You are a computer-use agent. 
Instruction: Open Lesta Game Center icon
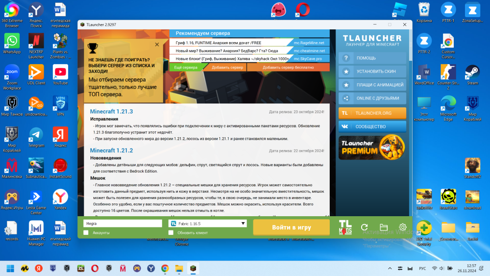coord(36,202)
